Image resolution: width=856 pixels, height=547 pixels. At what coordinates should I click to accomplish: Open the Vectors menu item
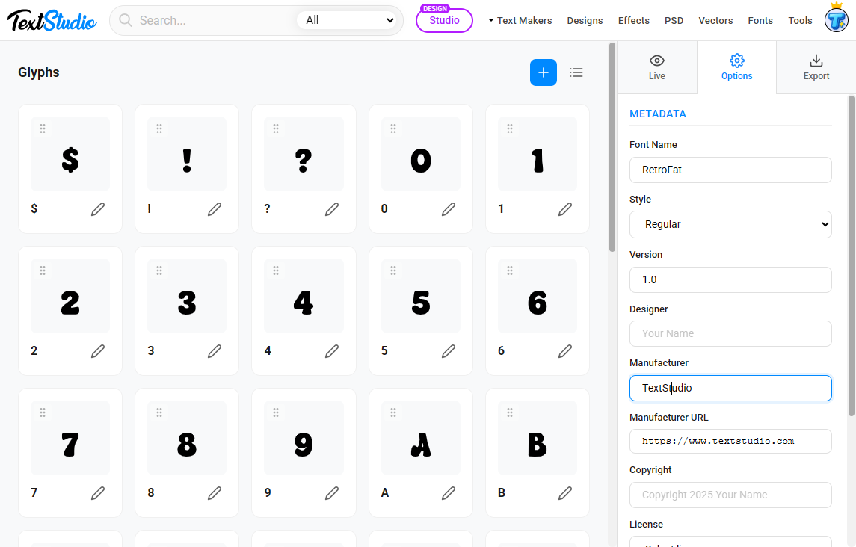pyautogui.click(x=715, y=20)
